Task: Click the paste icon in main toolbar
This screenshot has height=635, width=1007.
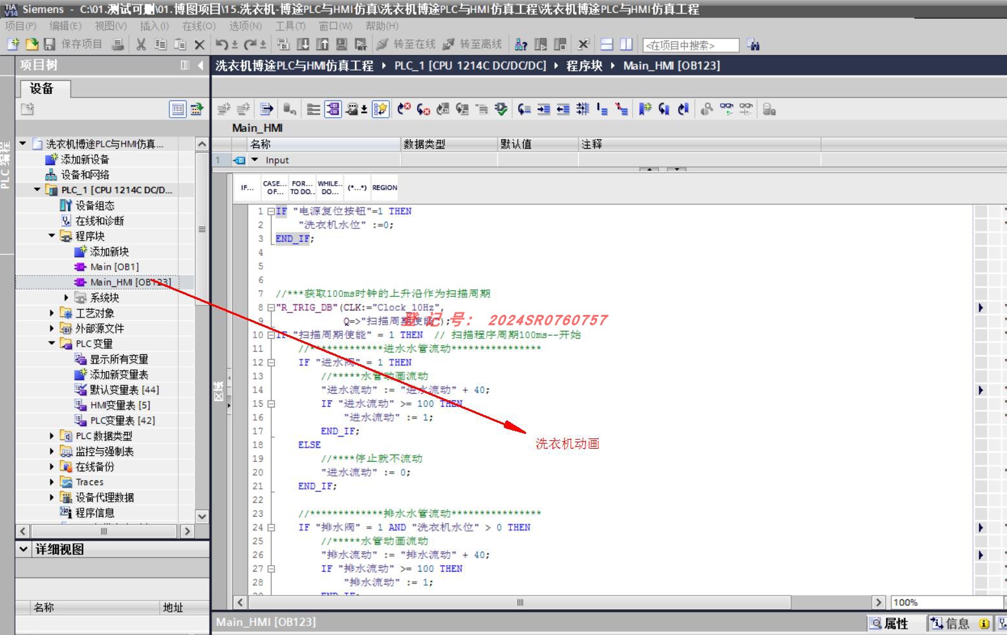Action: pos(180,44)
